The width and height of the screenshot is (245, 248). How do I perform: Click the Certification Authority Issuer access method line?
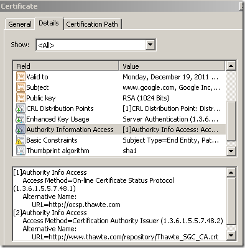coord(122,221)
